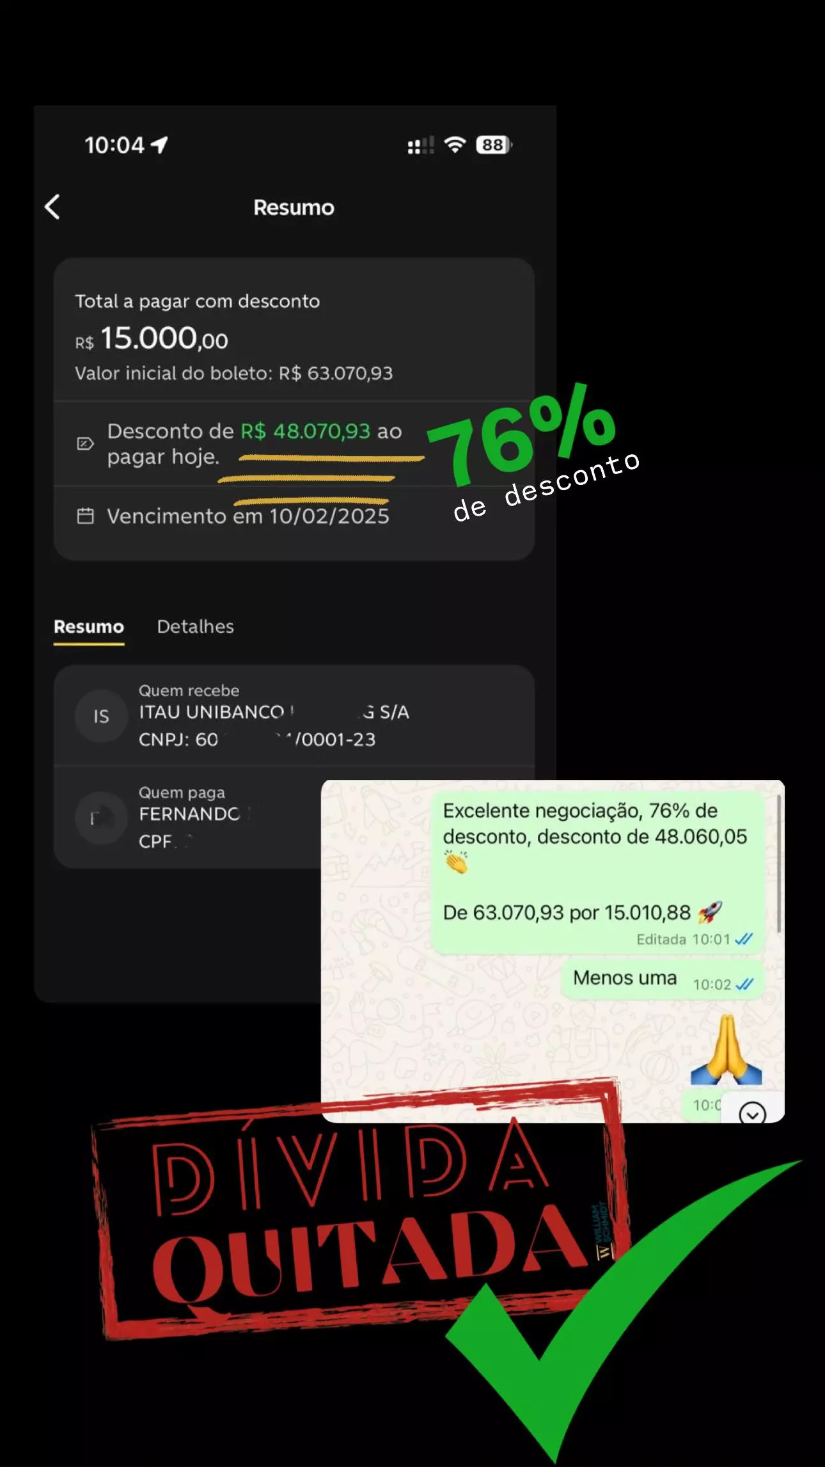Click the discount tag icon
This screenshot has height=1467, width=825.
(x=85, y=443)
